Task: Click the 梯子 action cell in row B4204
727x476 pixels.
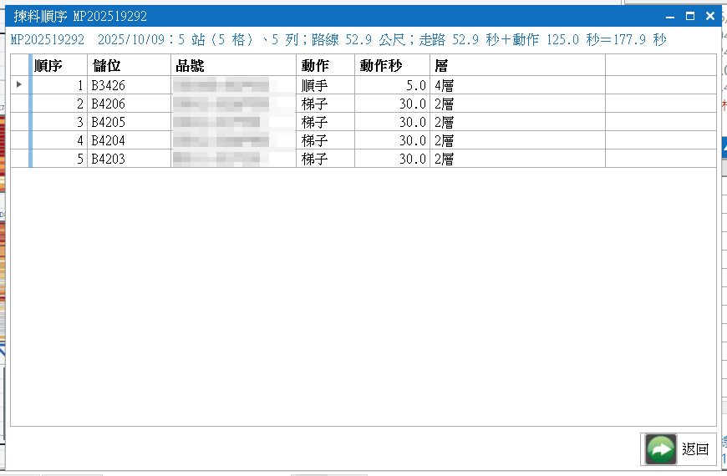Action: point(325,140)
